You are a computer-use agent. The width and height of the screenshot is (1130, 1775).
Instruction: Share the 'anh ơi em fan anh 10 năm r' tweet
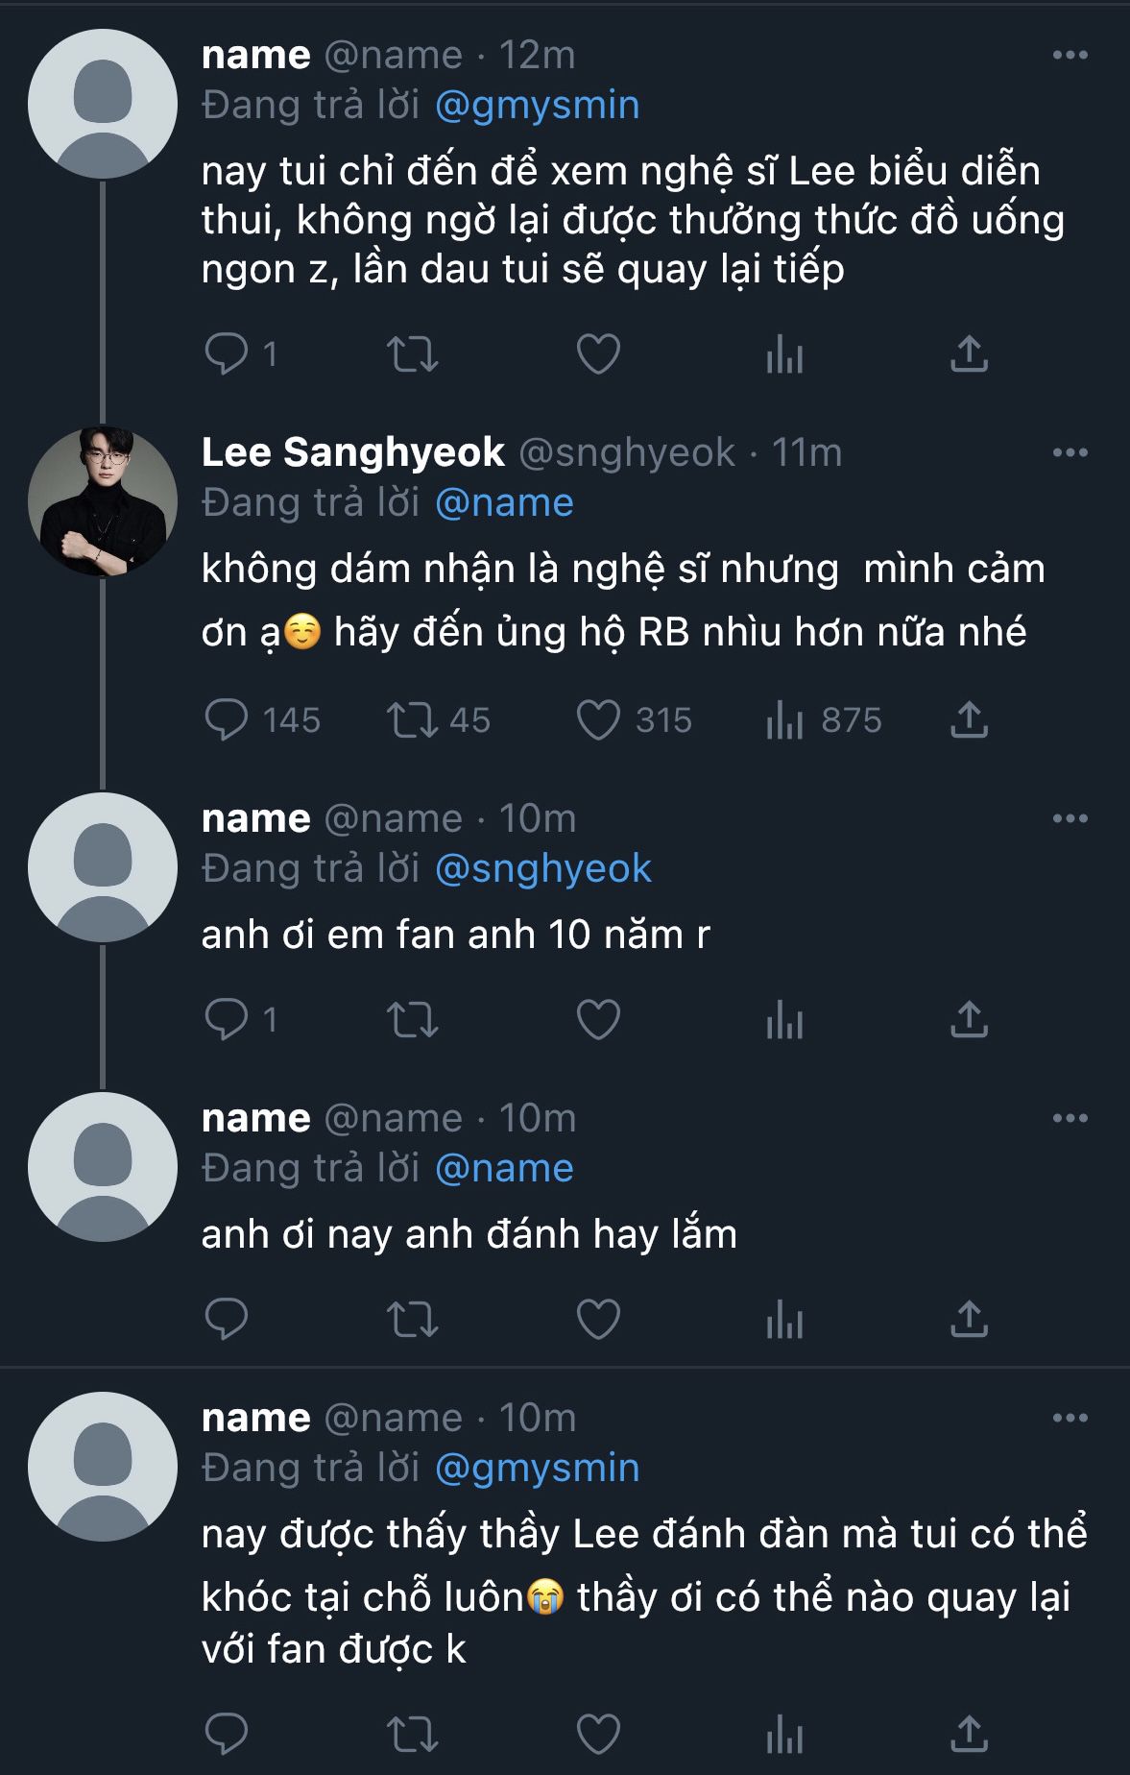click(x=969, y=1019)
